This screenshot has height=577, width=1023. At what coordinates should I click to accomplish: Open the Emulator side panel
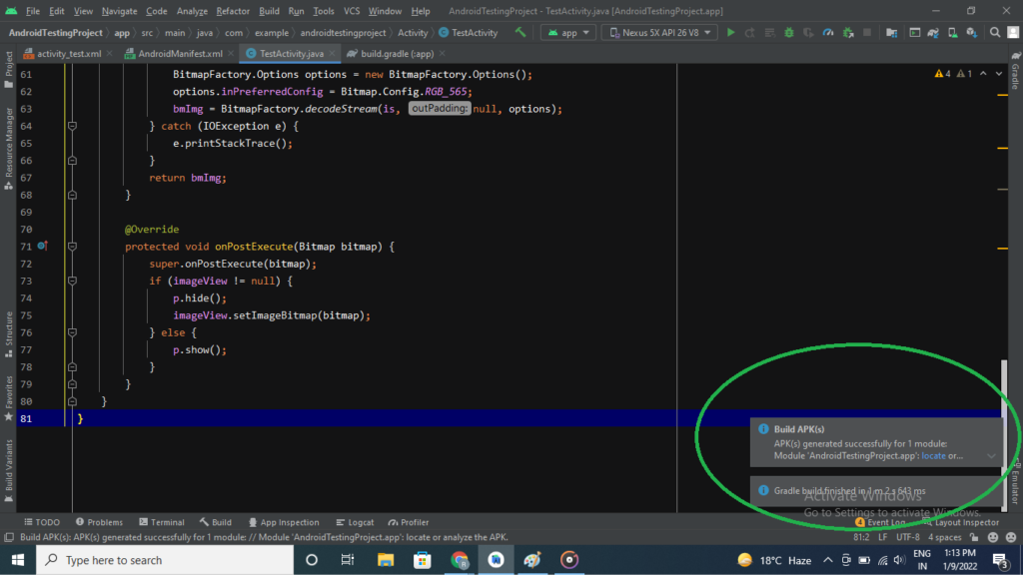tap(1016, 482)
